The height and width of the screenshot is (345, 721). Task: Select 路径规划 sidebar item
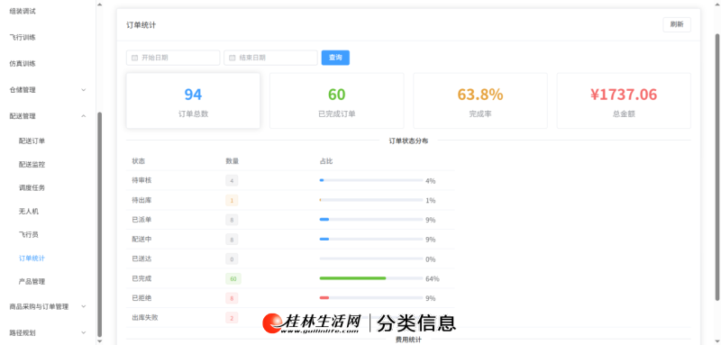pos(23,332)
